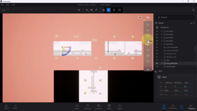Hide the M-02.fbx folder
Viewport: 197px width, 111px height.
click(x=157, y=41)
